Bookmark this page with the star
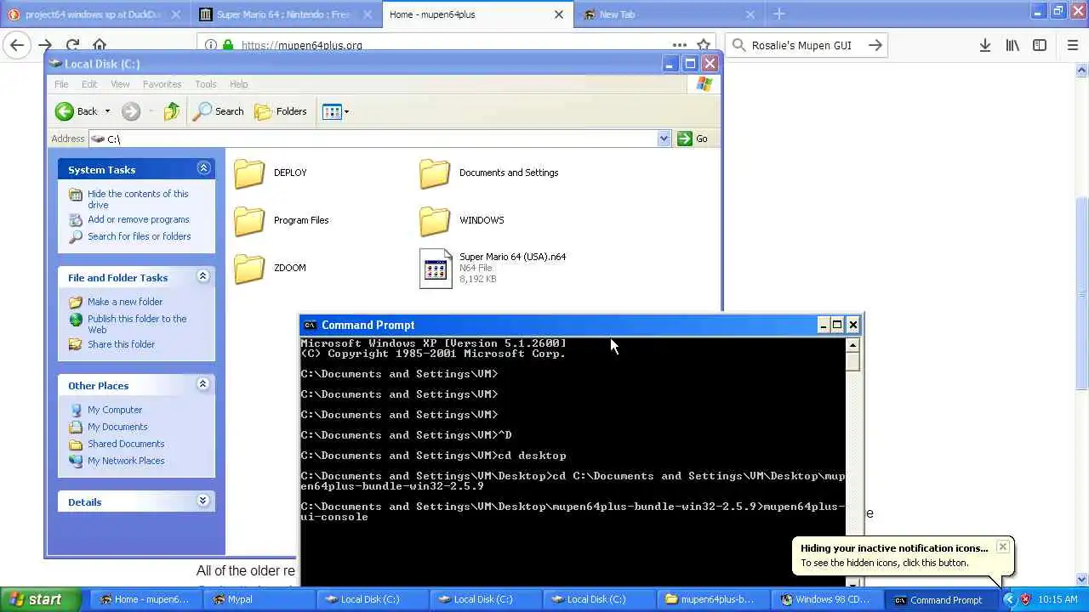1089x612 pixels. (x=704, y=45)
